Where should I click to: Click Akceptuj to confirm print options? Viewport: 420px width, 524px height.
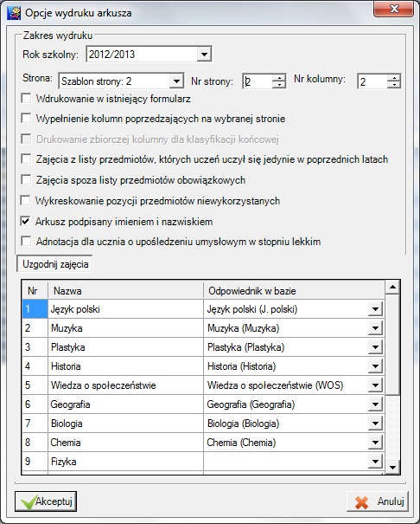(46, 501)
